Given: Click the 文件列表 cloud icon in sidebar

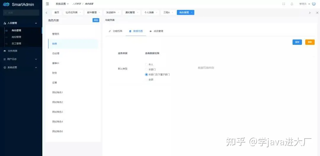Looking at the screenshot, I should (5, 51).
